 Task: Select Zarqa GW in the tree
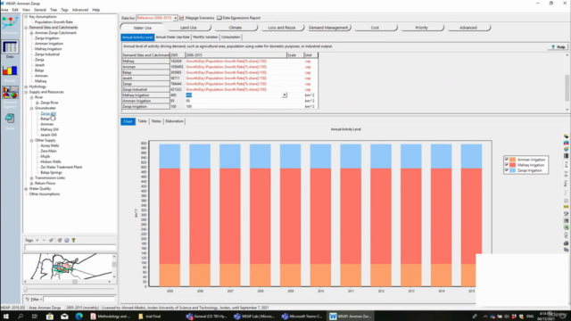48,113
